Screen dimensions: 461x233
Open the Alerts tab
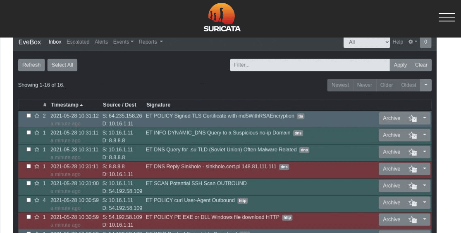(x=101, y=42)
